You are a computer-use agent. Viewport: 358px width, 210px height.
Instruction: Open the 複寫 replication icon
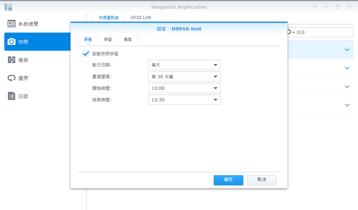coord(12,60)
